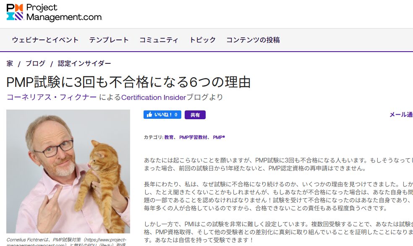Select the PMP® category link
Screen dimensions: 413x246
pyautogui.click(x=219, y=137)
